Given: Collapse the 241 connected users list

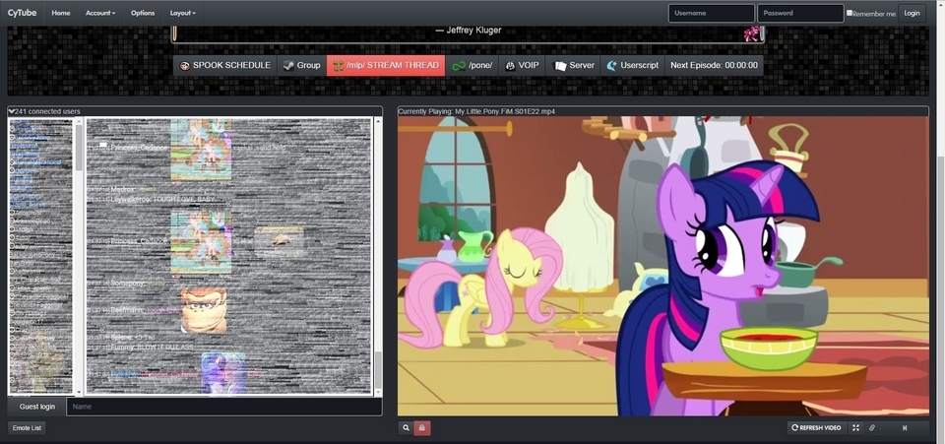Looking at the screenshot, I should pos(12,111).
